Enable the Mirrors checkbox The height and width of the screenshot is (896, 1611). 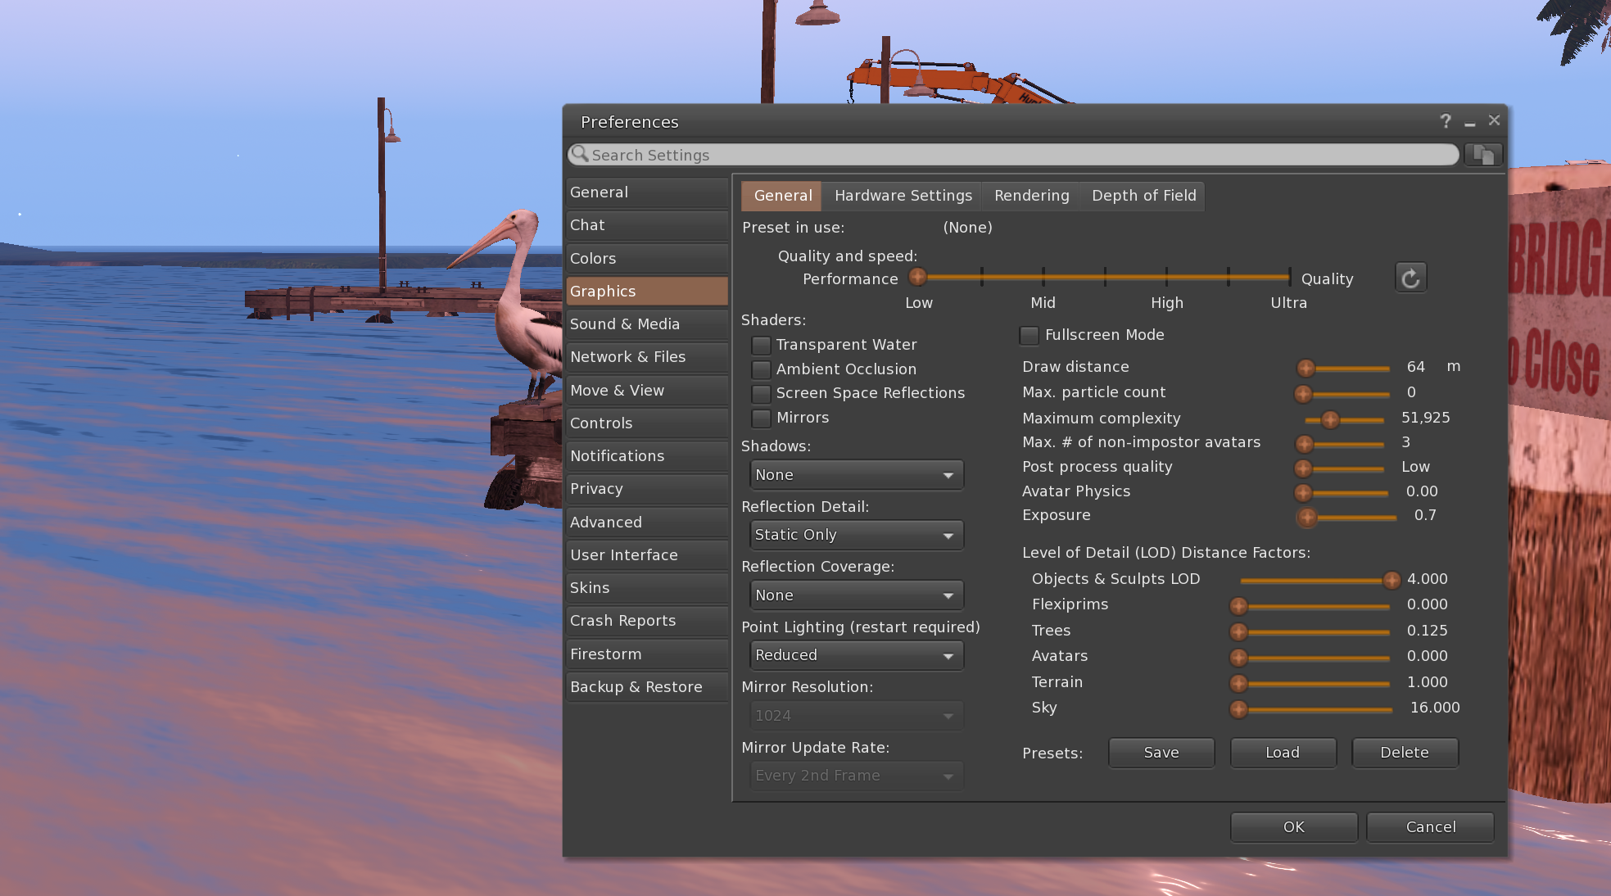point(761,419)
